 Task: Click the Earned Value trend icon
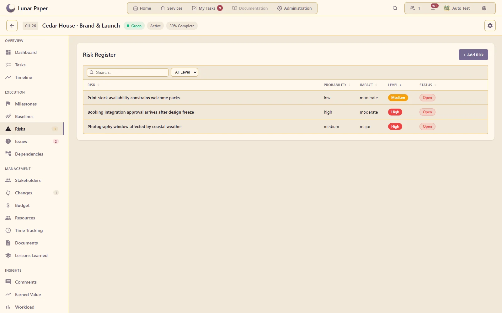pos(8,295)
